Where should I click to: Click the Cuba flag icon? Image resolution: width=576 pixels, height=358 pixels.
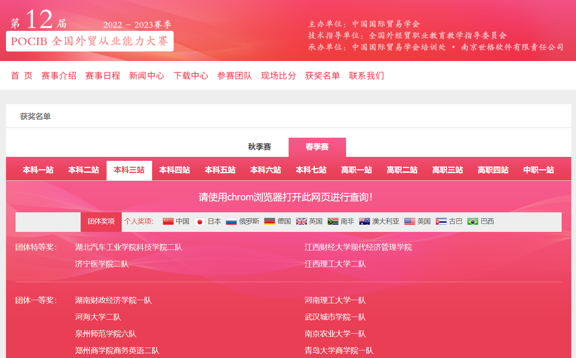tap(441, 221)
